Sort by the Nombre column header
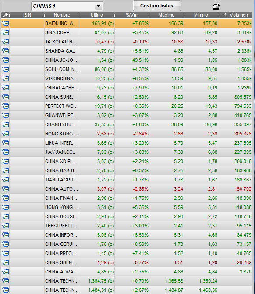The width and height of the screenshot is (255, 294). coord(62,15)
